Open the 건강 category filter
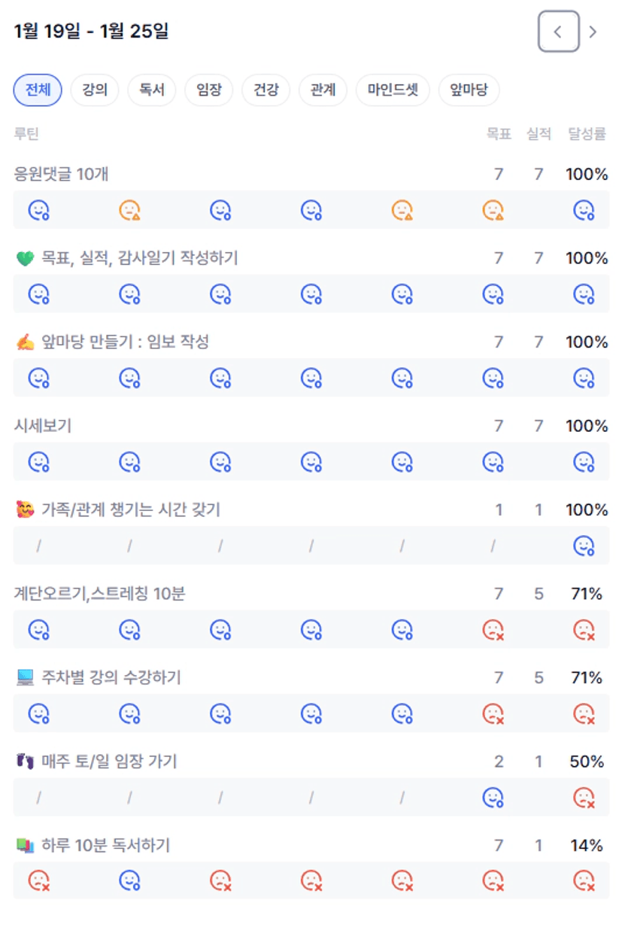Image resolution: width=622 pixels, height=952 pixels. coord(266,91)
